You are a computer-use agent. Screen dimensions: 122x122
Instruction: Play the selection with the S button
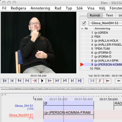[x=92, y=81]
